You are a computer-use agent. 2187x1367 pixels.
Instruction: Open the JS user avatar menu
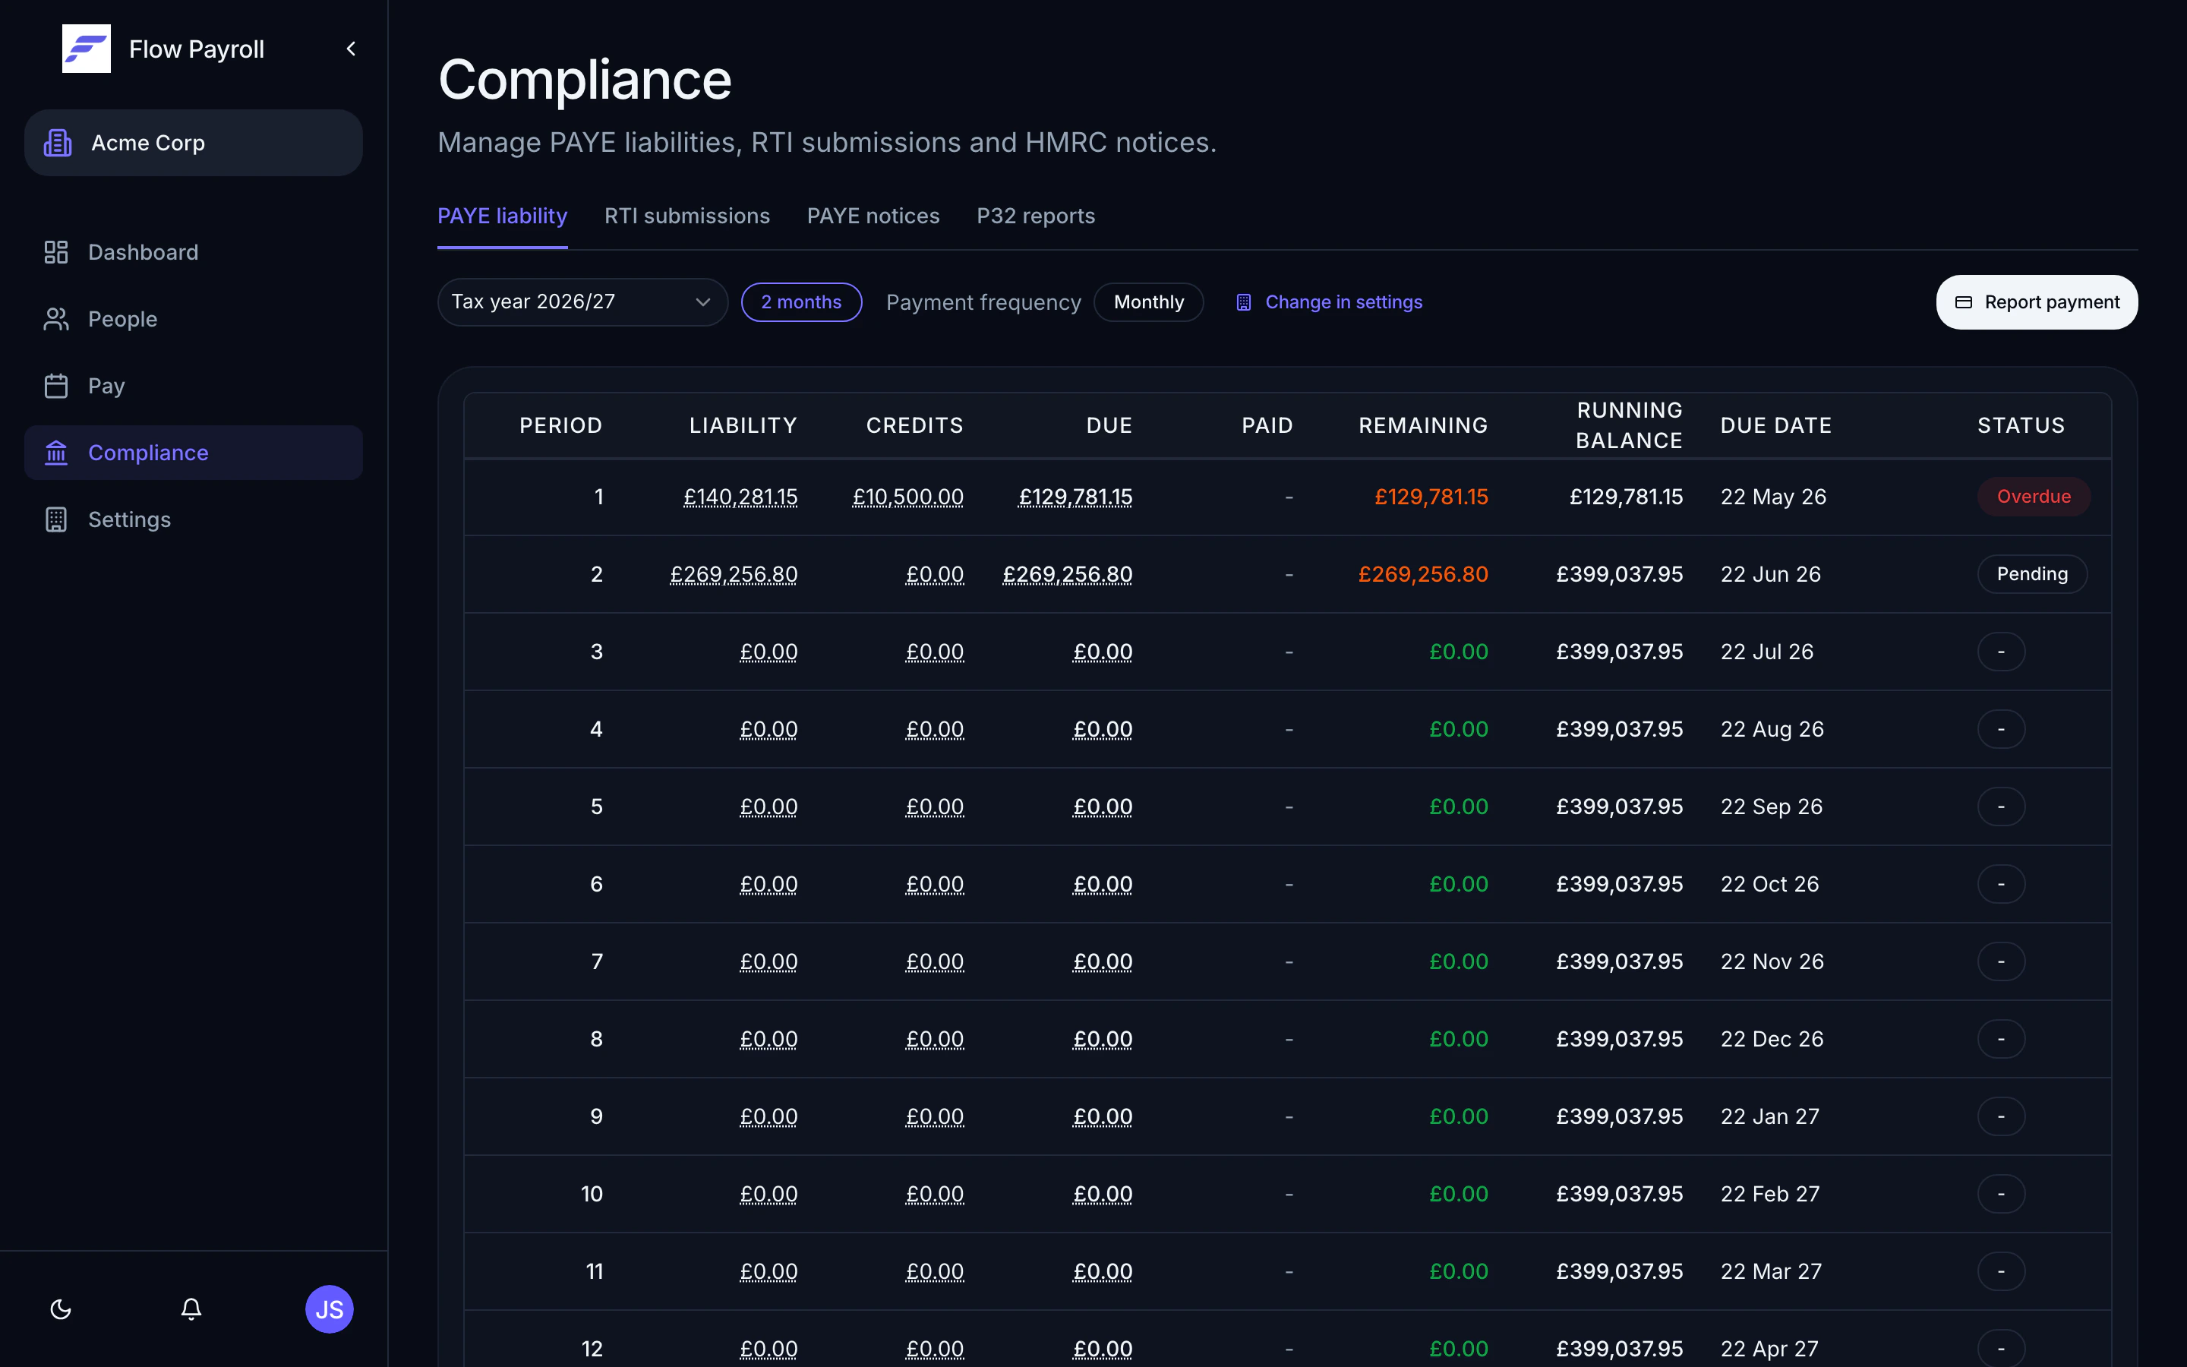[x=329, y=1309]
